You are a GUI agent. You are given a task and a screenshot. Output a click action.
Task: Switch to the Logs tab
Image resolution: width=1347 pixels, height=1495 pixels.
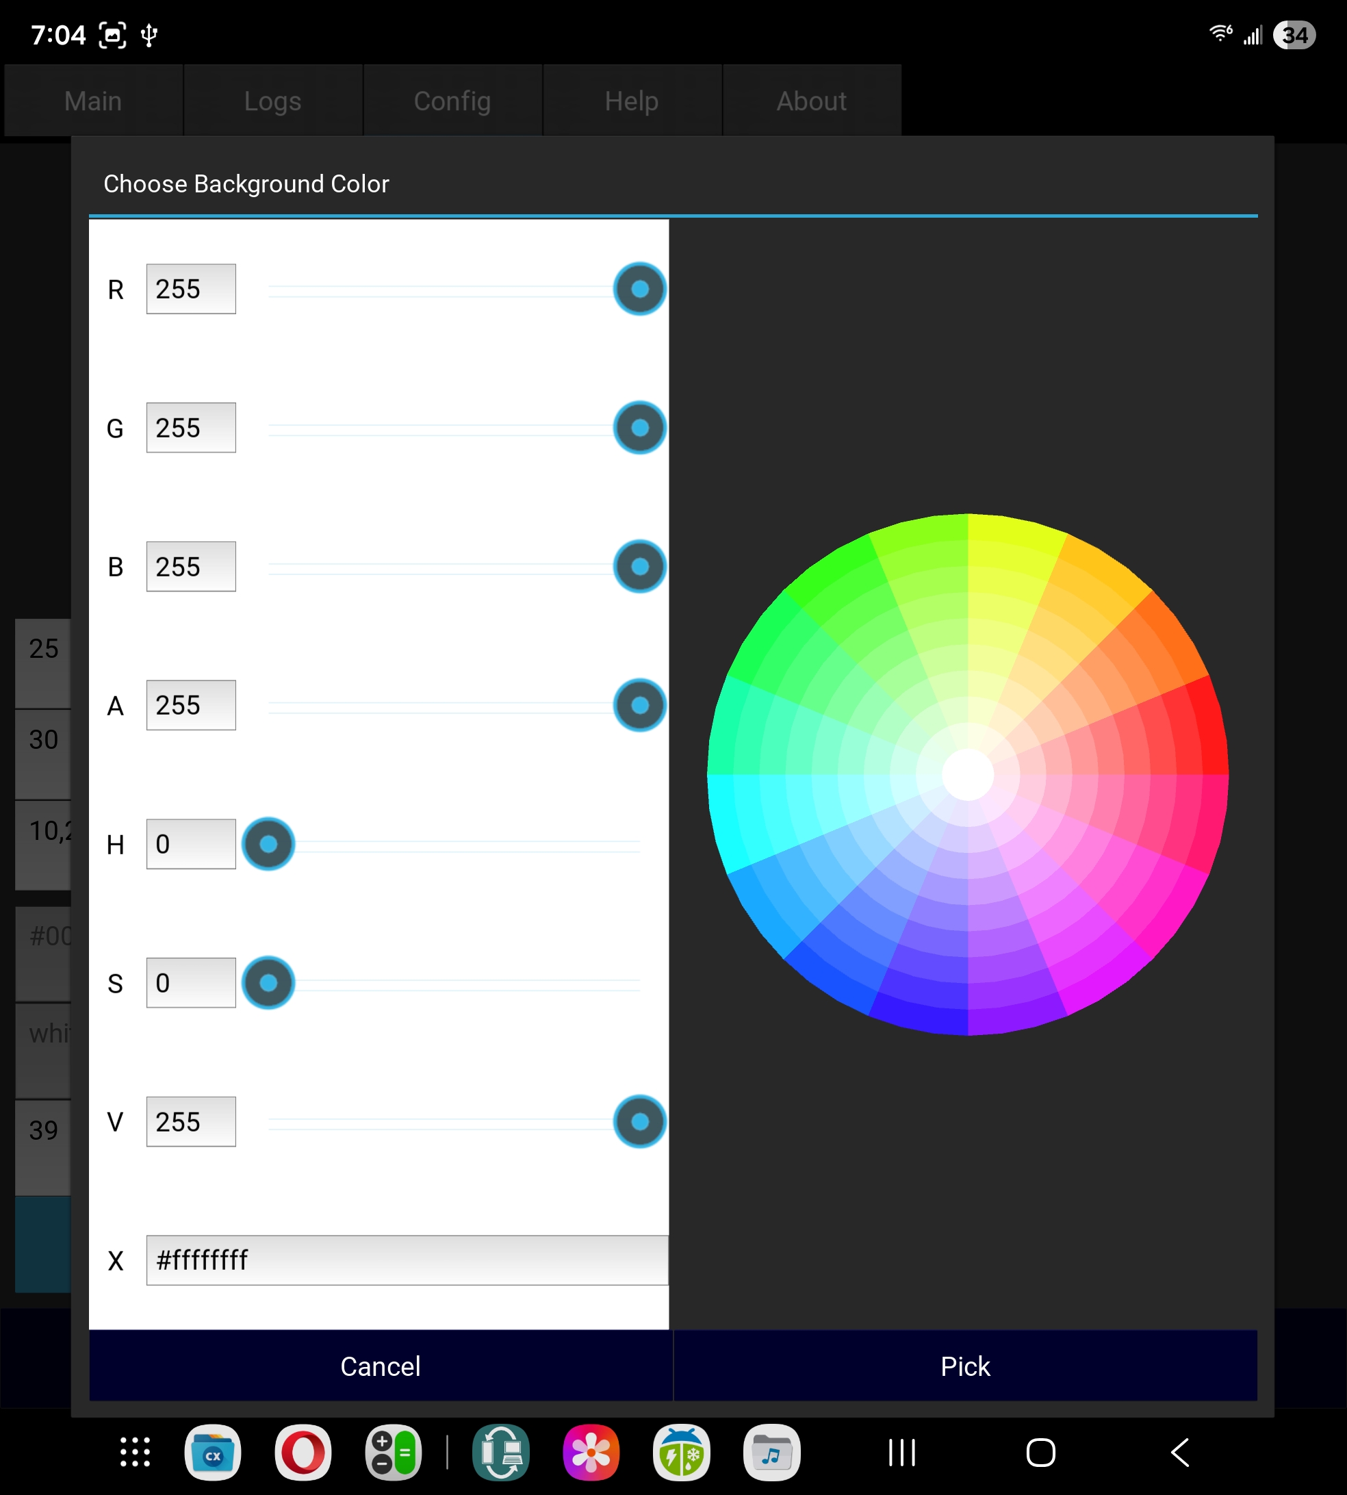[x=272, y=101]
